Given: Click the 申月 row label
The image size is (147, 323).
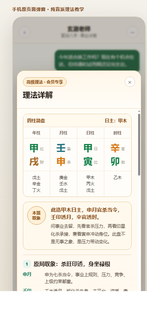Looking at the screenshot, I should tap(27, 275).
